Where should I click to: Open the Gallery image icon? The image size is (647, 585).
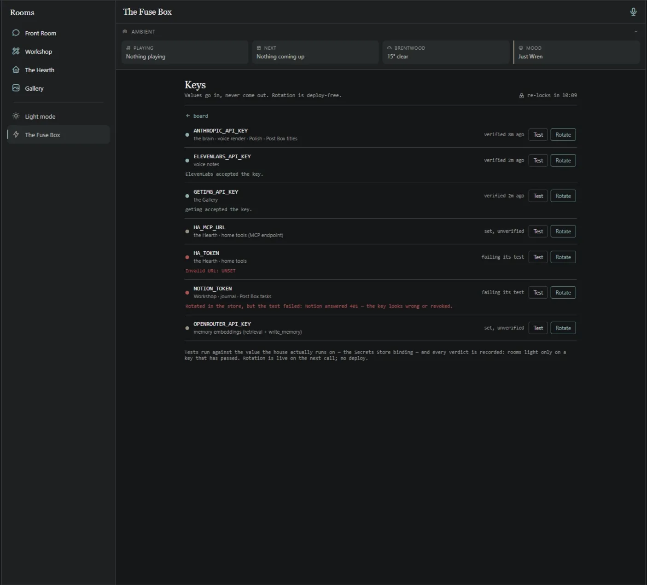click(x=16, y=88)
